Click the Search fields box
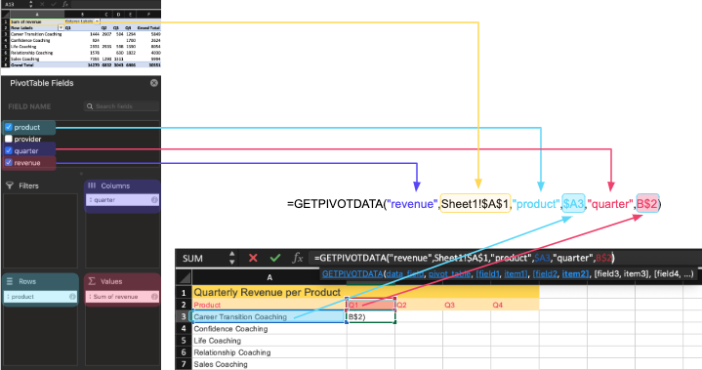 pos(121,106)
